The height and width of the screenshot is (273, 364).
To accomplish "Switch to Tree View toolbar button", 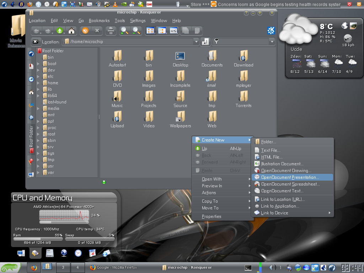I will [x=162, y=31].
